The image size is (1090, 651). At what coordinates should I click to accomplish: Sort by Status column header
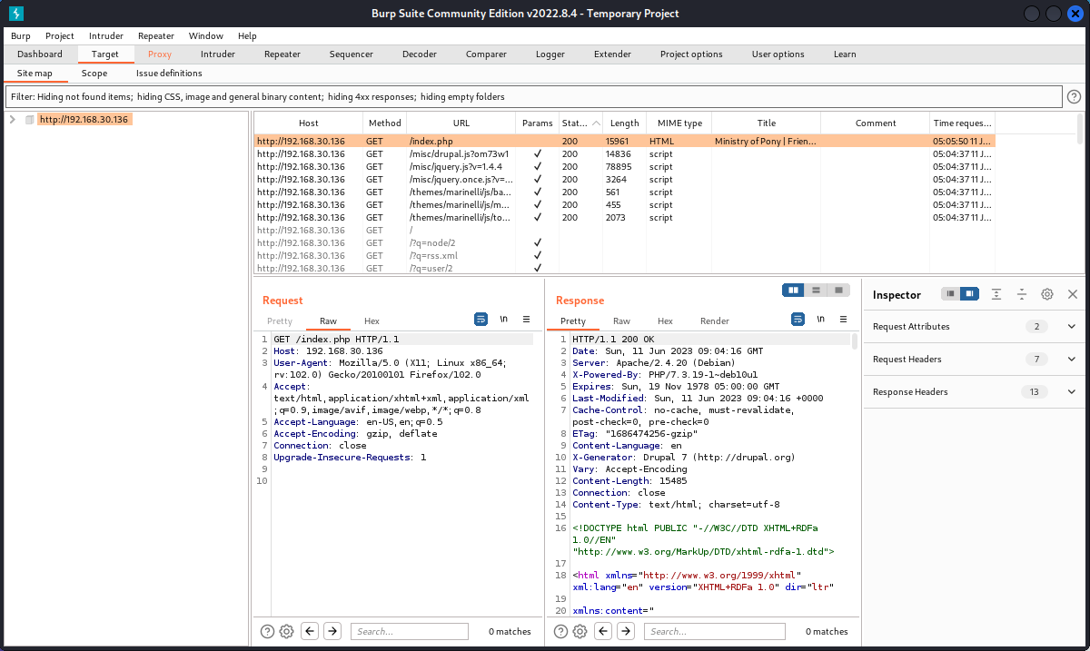pyautogui.click(x=580, y=123)
